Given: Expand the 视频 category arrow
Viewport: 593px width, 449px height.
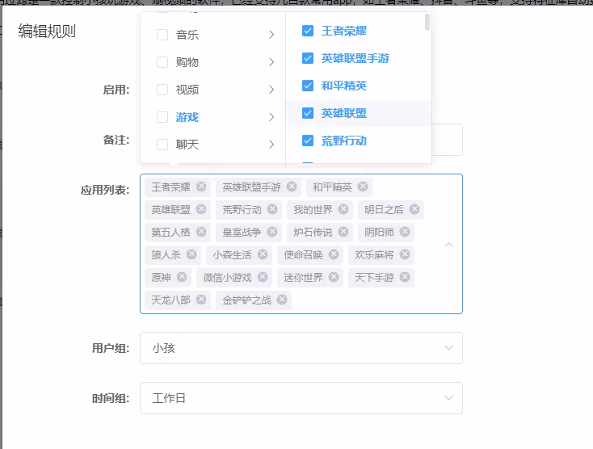Looking at the screenshot, I should pos(271,90).
